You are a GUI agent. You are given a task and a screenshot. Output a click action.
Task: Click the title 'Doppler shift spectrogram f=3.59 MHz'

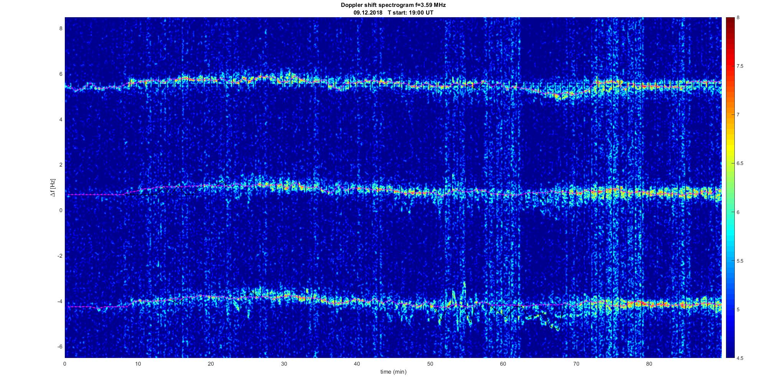point(393,5)
